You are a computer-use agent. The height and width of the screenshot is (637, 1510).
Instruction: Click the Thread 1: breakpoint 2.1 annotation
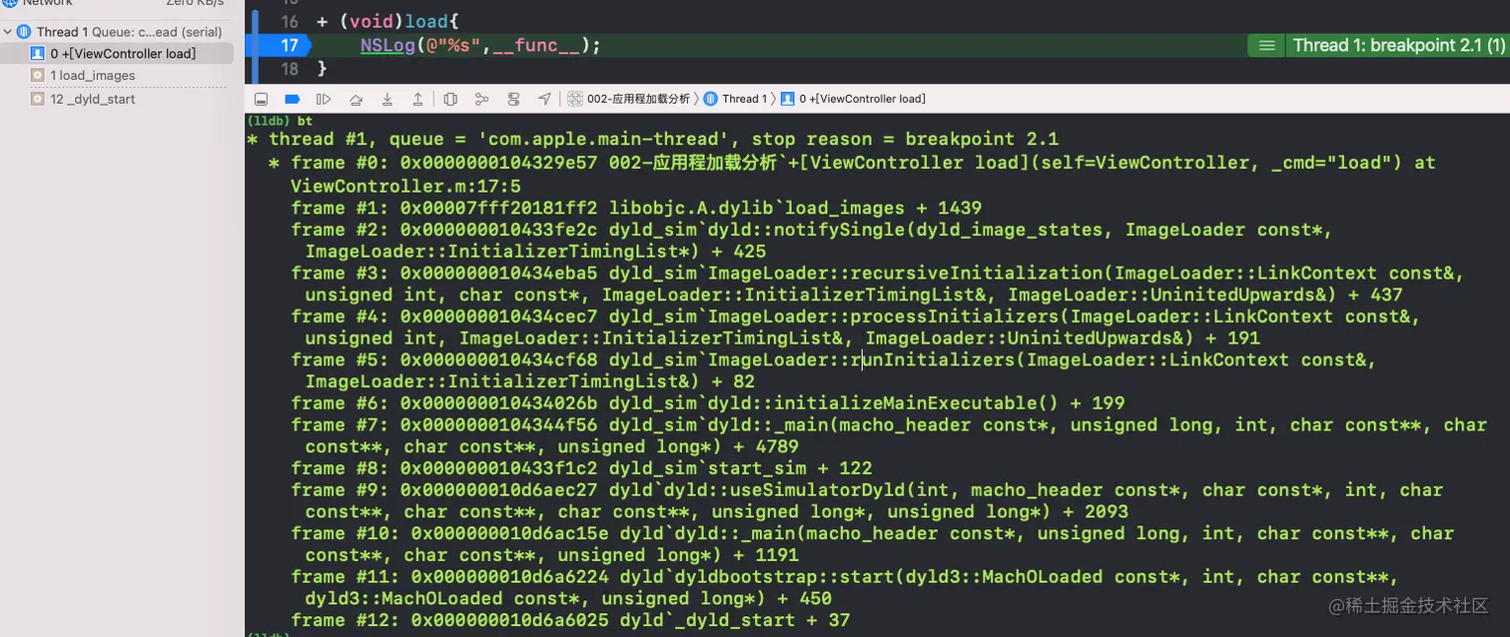(1398, 45)
